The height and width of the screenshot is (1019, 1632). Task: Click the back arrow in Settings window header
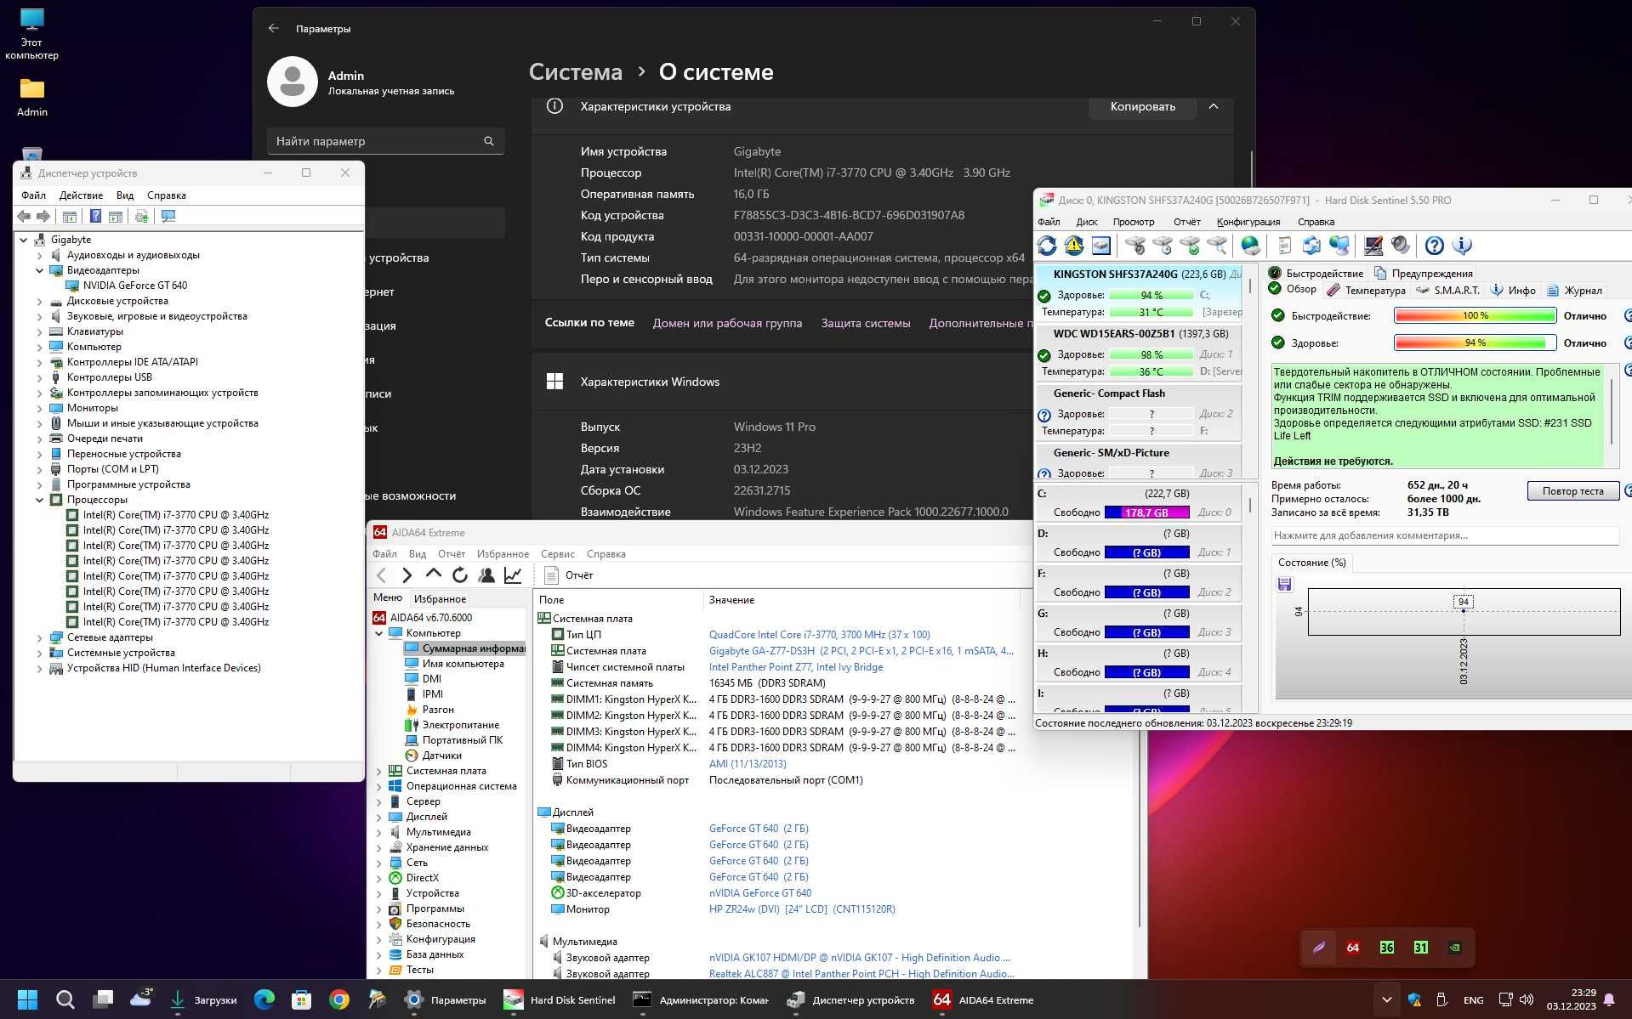[x=274, y=28]
